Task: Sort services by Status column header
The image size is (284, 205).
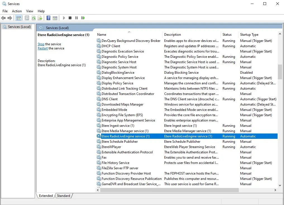Action: point(227,35)
